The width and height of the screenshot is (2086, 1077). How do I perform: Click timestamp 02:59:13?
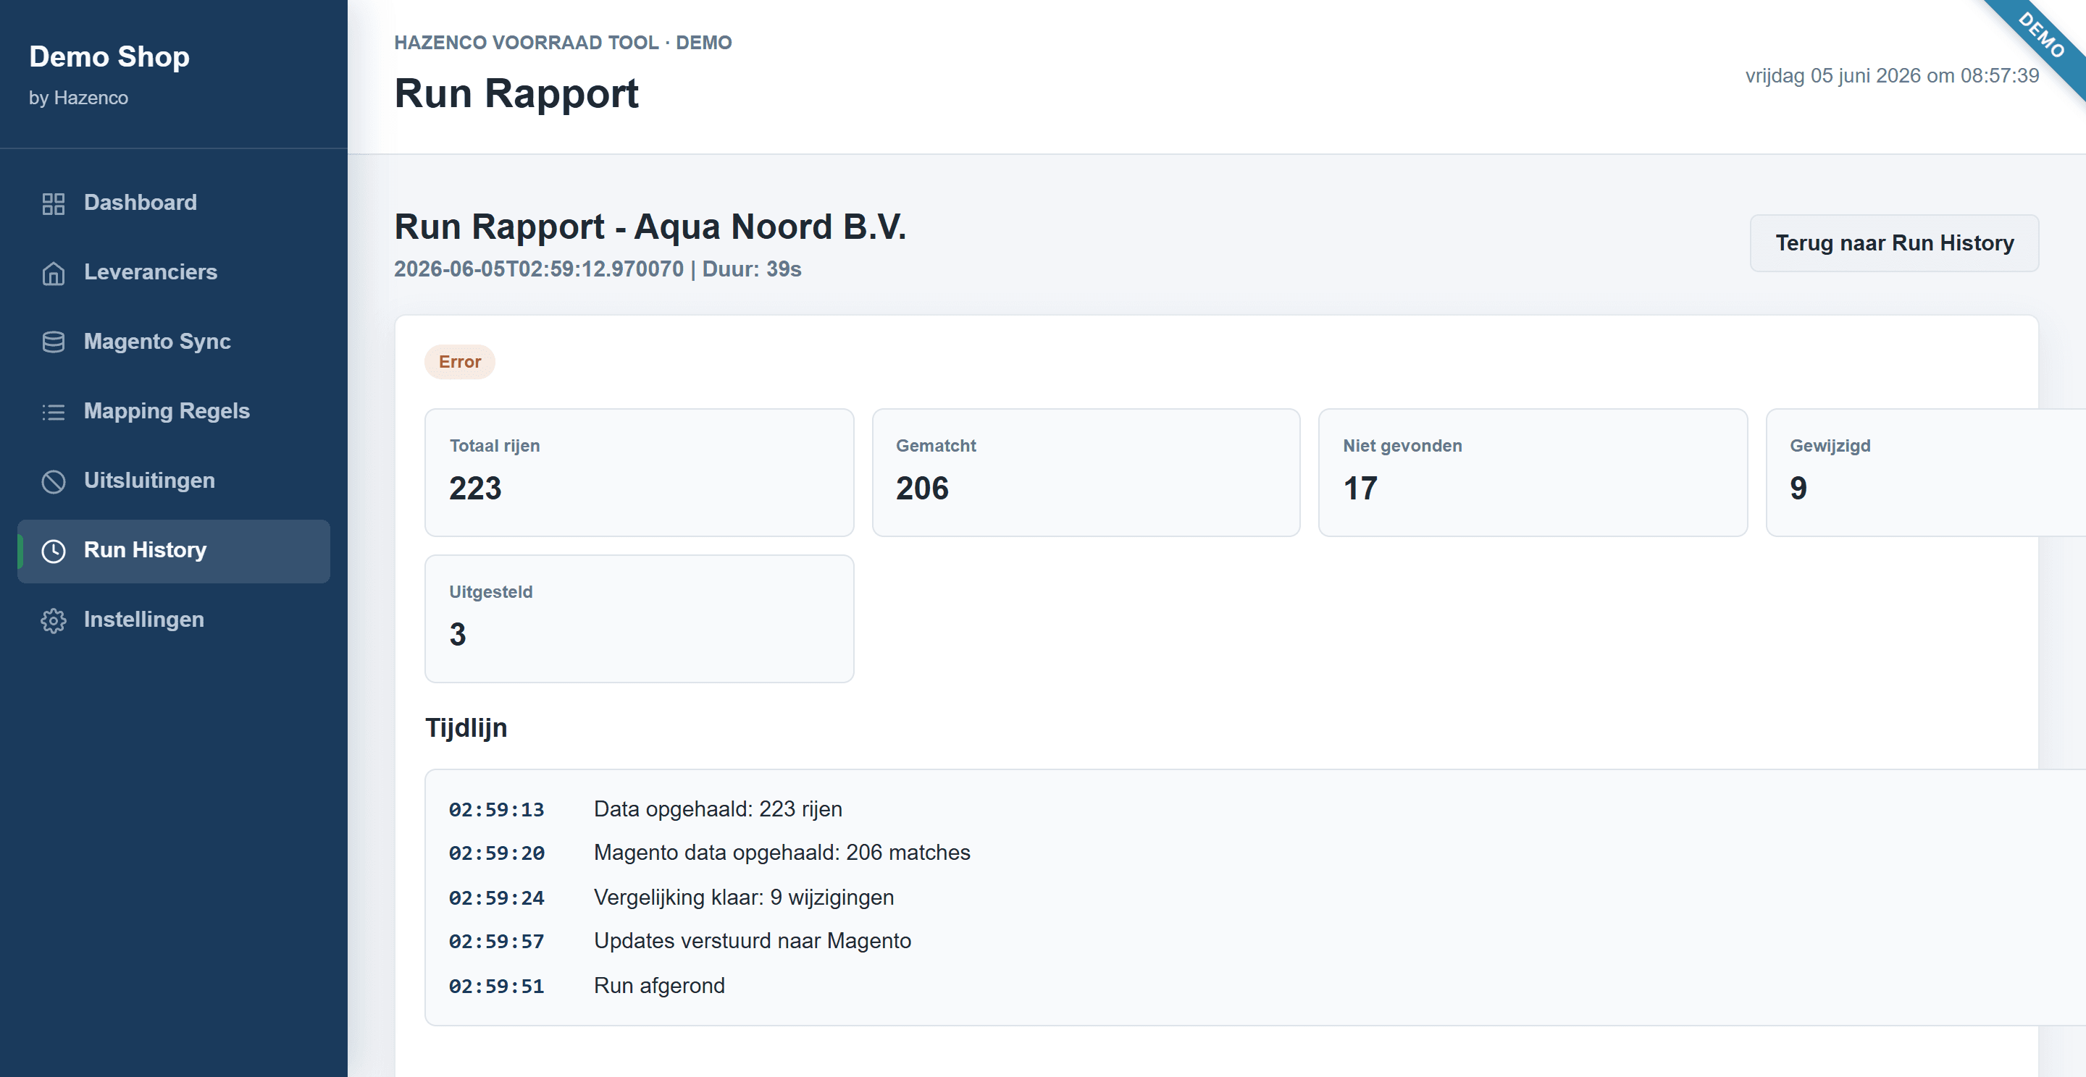[x=496, y=810]
